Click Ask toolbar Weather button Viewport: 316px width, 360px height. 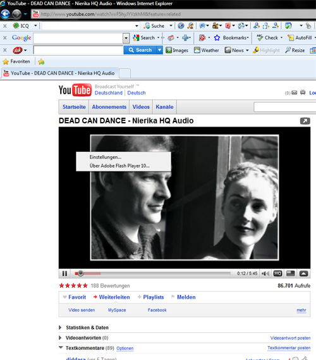point(207,50)
